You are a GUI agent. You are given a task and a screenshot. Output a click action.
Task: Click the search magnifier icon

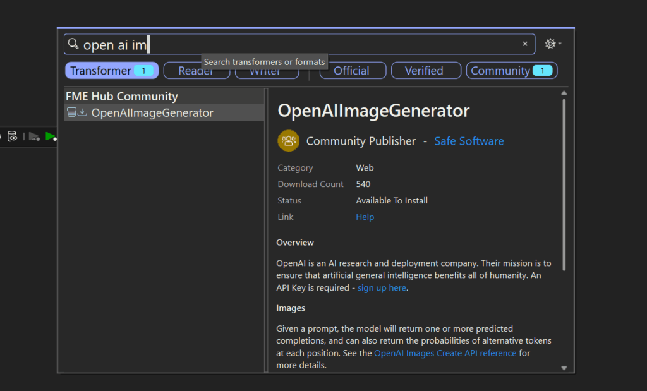[x=73, y=44]
